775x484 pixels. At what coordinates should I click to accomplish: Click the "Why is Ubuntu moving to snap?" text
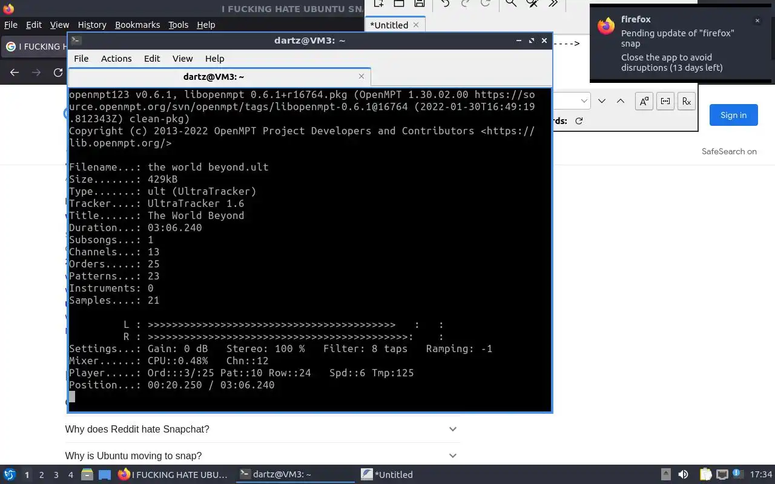tap(133, 456)
